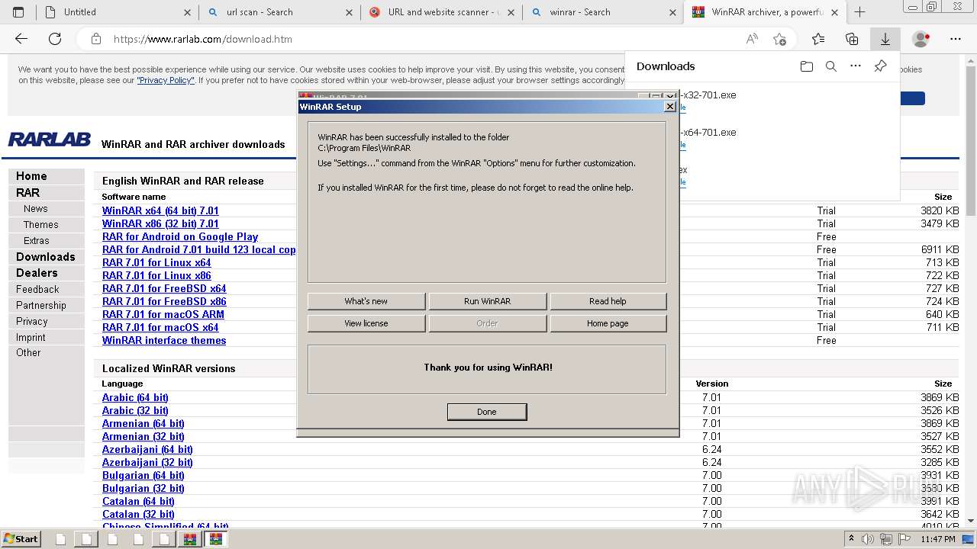Switch to the Untitled tab

pos(118,12)
